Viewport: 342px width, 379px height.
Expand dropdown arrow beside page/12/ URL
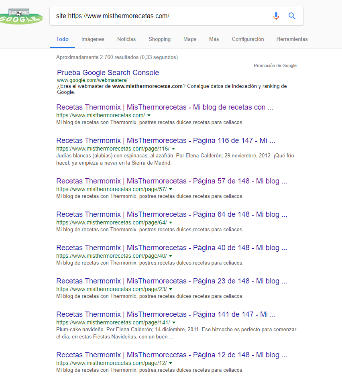[171, 363]
